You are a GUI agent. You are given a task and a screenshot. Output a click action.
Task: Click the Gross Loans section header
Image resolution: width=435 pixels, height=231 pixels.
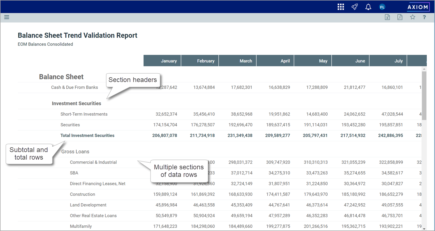click(75, 152)
